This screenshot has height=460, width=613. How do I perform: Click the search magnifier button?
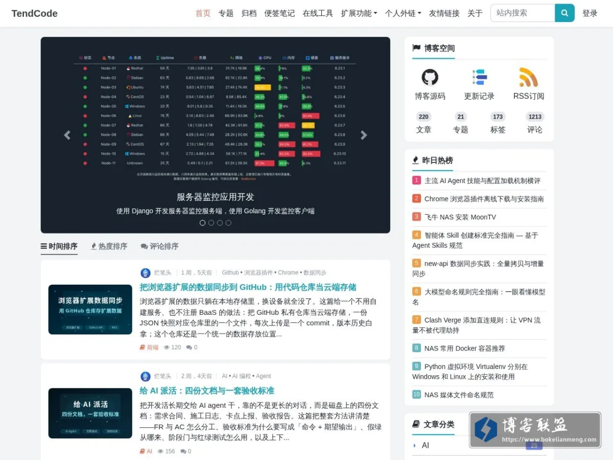[564, 13]
